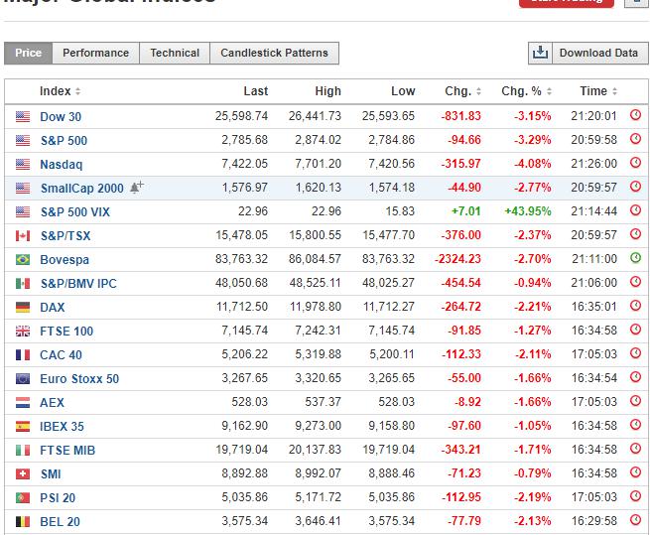The image size is (650, 535).
Task: Click the Download Data button
Action: [x=598, y=53]
